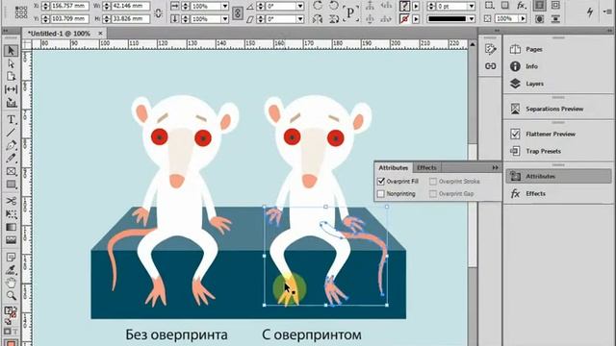Open opacity 100% slider arrow
Image resolution: width=616 pixels, height=346 pixels.
point(523,19)
